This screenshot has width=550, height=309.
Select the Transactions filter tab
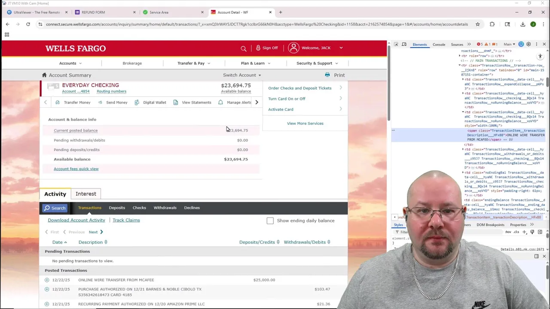click(x=90, y=208)
